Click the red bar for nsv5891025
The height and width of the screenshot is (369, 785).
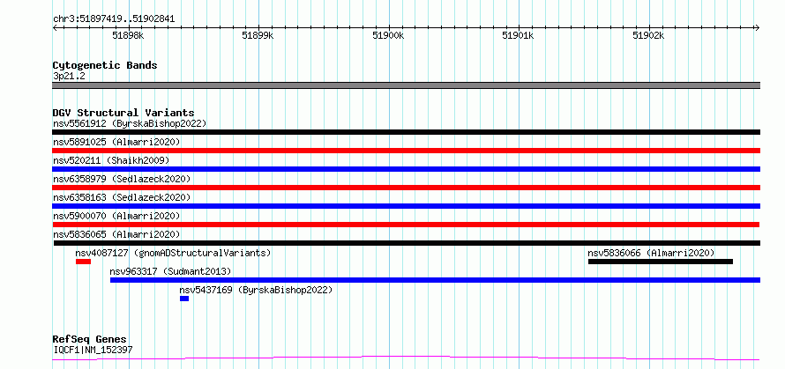(x=407, y=151)
